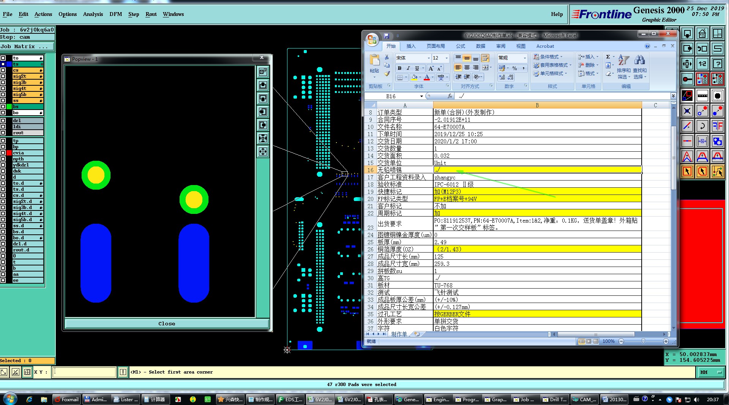Toggle checkbox for layer 'cvia'
The height and width of the screenshot is (405, 729).
tap(3, 153)
